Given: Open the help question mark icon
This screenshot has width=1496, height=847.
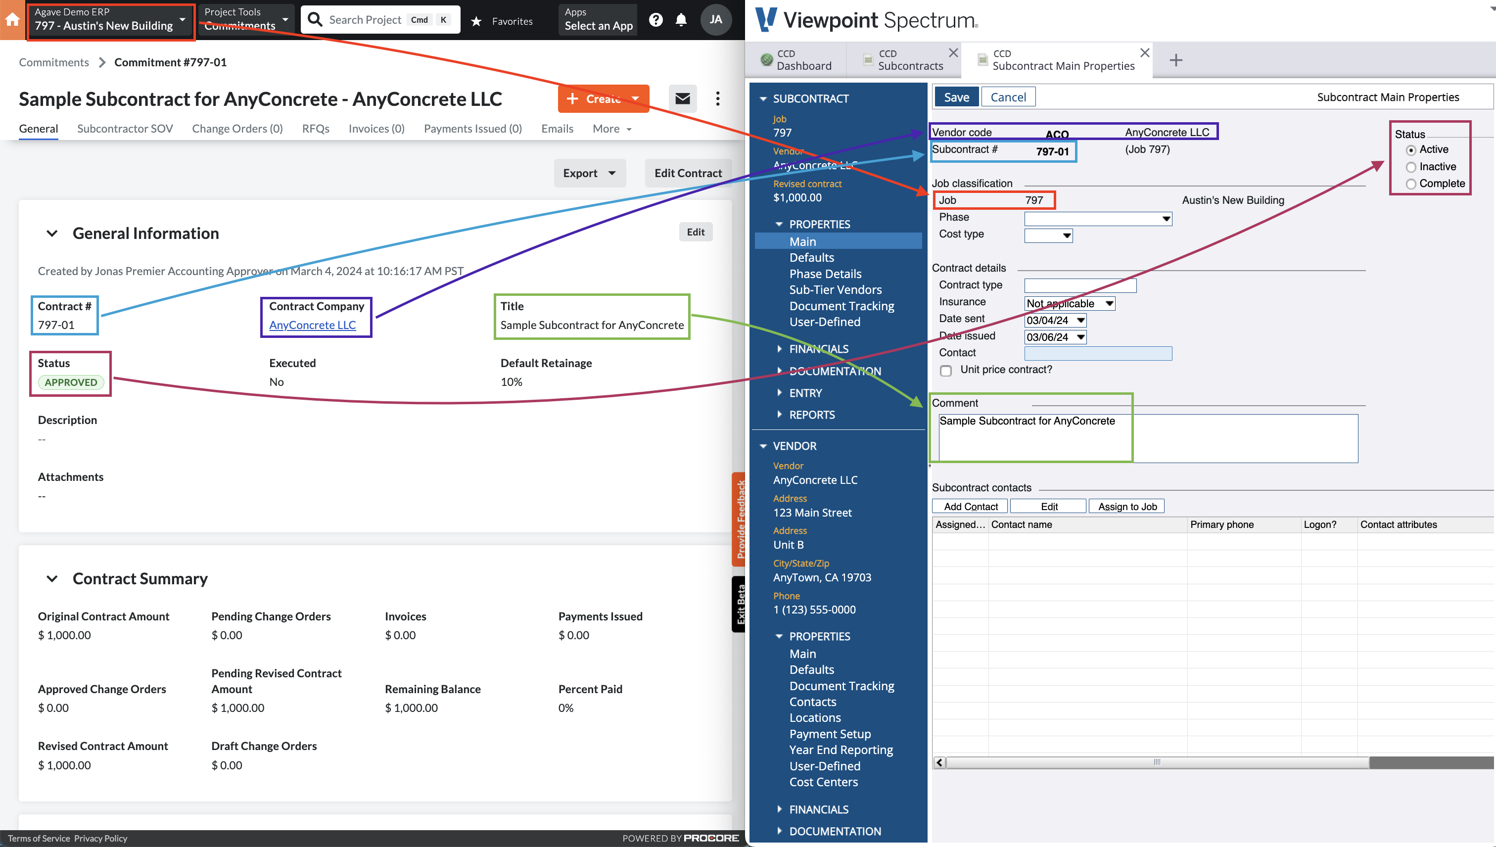Looking at the screenshot, I should coord(655,20).
